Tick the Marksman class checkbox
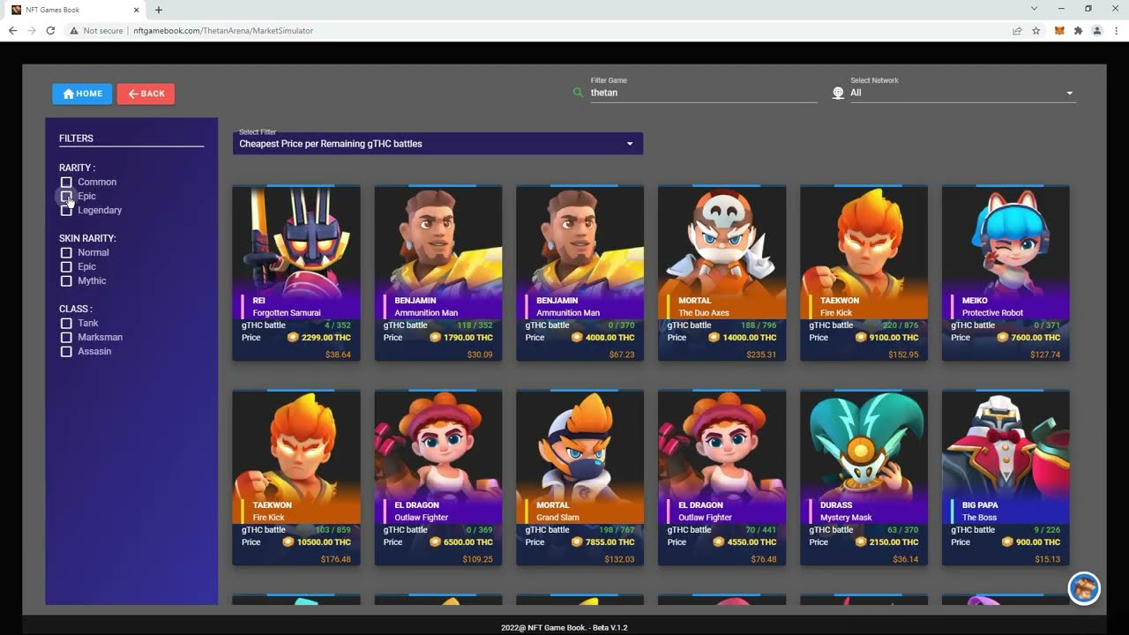The height and width of the screenshot is (635, 1129). coord(66,337)
